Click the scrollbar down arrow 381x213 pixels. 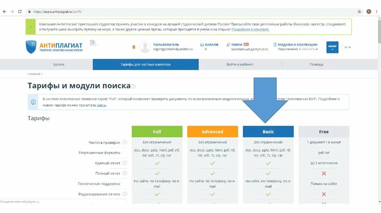[x=379, y=202]
